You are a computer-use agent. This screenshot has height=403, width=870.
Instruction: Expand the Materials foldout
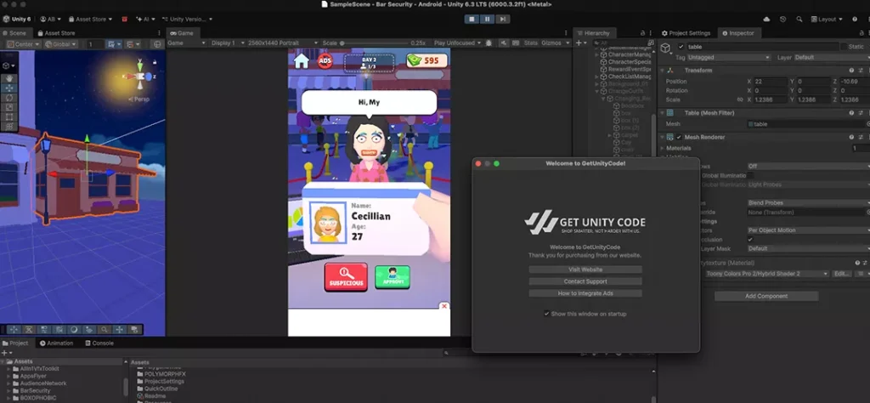[x=662, y=148]
